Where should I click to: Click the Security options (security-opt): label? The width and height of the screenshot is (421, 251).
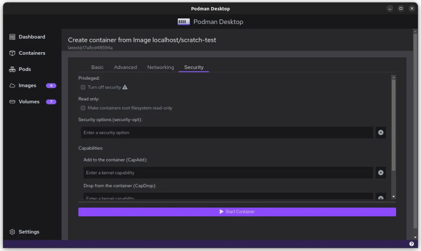(110, 120)
